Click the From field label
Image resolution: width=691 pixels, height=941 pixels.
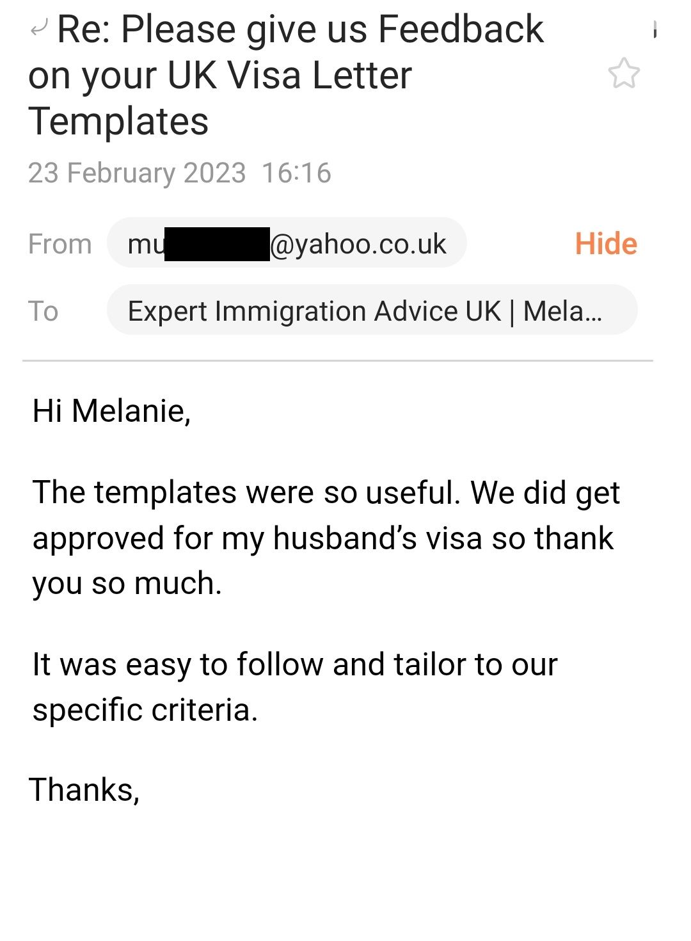tap(60, 244)
